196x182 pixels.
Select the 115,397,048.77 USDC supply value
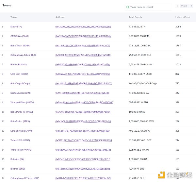[140, 74]
